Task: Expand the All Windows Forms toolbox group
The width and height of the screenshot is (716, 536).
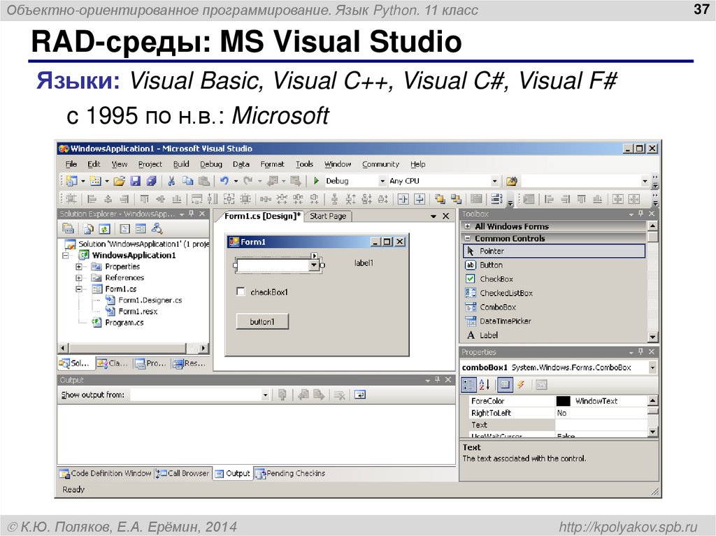Action: click(x=467, y=226)
